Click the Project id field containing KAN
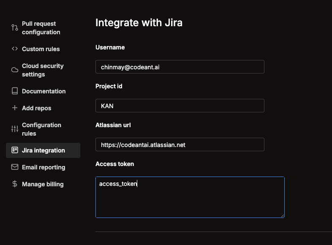Screen dimensions: 332x245 click(180, 106)
